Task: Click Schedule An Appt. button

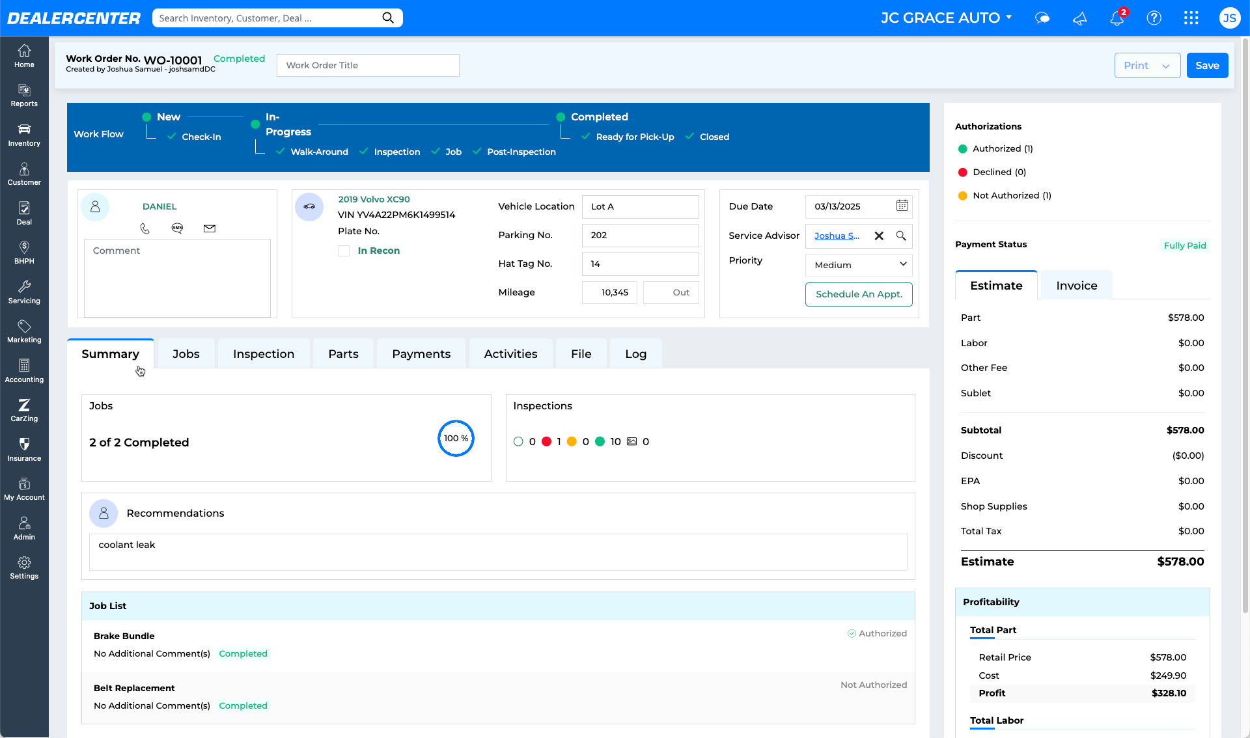Action: pyautogui.click(x=859, y=294)
